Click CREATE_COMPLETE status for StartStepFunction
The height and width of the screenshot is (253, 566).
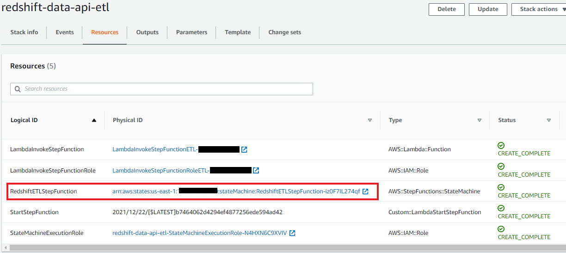click(x=524, y=216)
